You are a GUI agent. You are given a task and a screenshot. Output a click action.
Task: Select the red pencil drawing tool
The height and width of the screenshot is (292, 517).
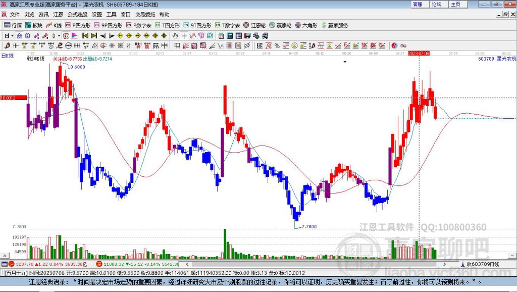point(7,45)
